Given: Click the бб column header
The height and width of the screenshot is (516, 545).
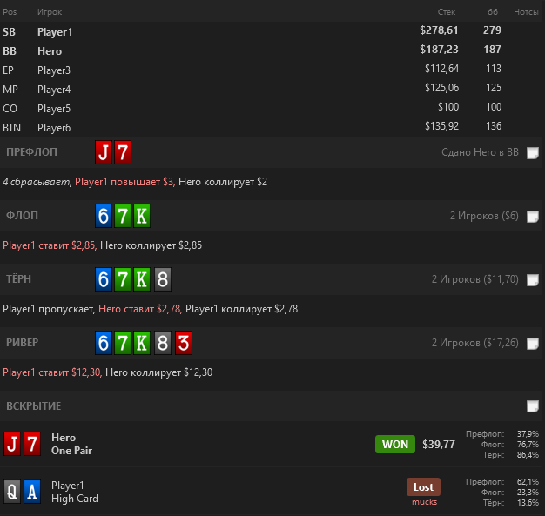Looking at the screenshot, I should coord(493,12).
